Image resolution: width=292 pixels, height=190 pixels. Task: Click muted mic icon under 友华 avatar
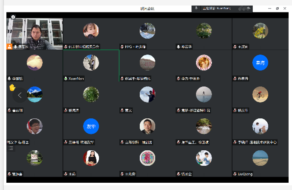66,142
